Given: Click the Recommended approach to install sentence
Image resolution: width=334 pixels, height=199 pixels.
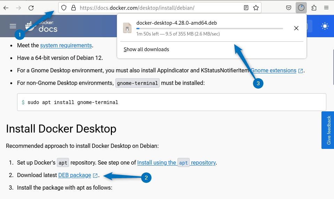Looking at the screenshot, I should [82, 146].
